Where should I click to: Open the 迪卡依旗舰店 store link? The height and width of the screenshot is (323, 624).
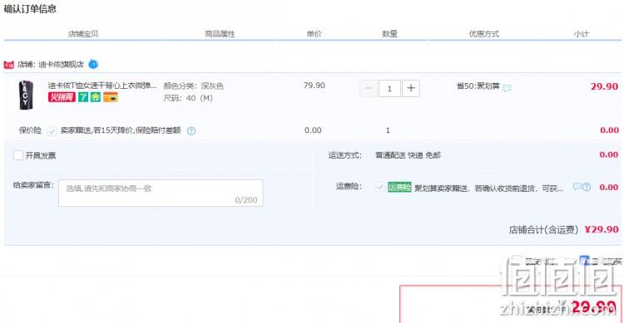tap(61, 65)
